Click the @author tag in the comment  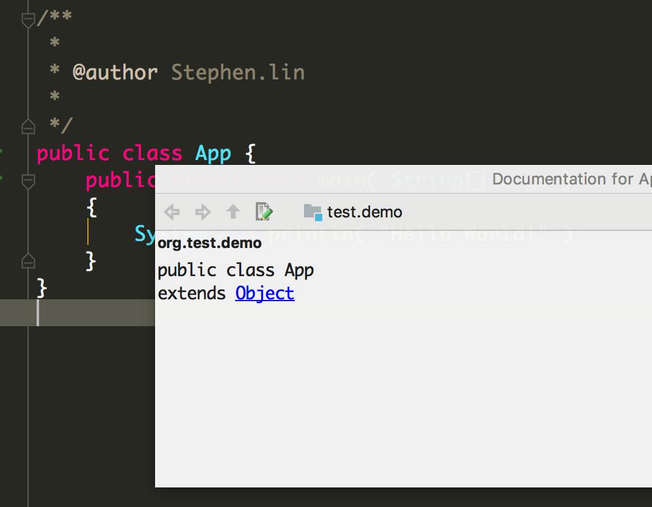(x=115, y=73)
